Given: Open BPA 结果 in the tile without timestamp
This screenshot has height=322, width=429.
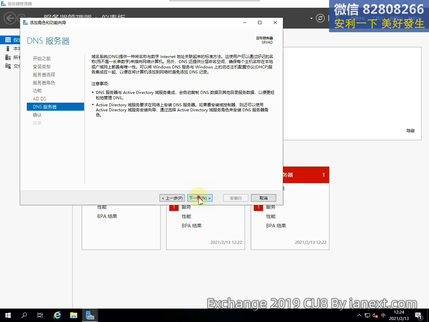Looking at the screenshot, I should pos(107,216).
